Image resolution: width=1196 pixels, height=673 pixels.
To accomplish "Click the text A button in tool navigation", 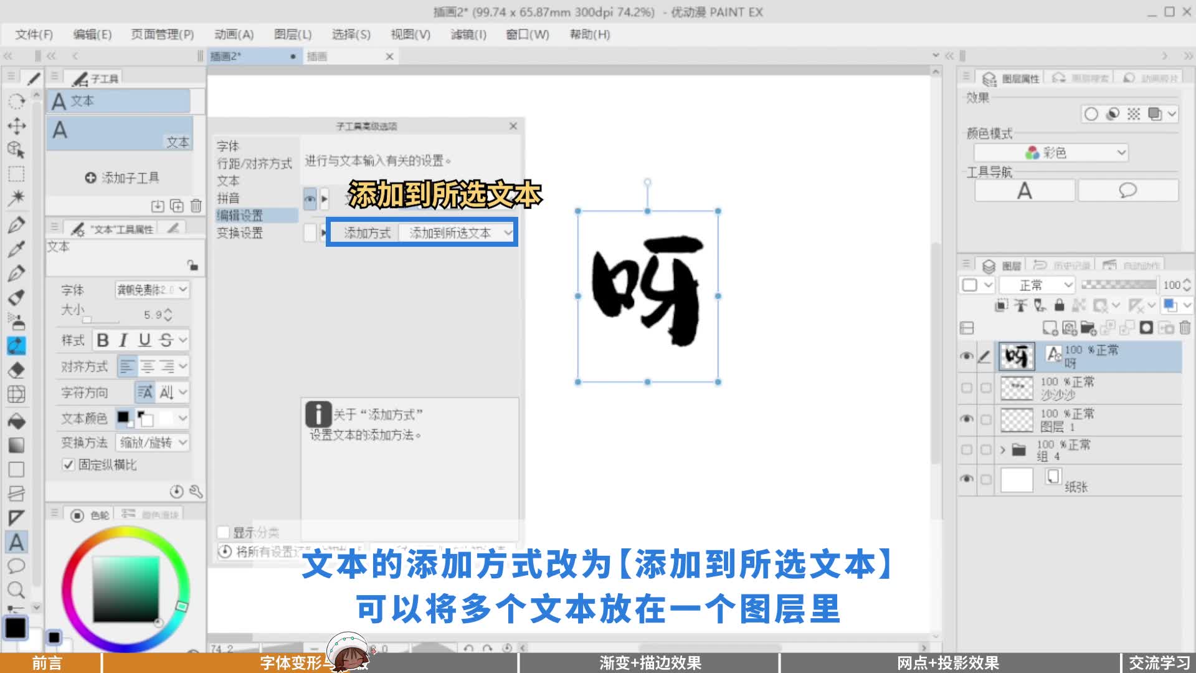I will click(x=1025, y=191).
